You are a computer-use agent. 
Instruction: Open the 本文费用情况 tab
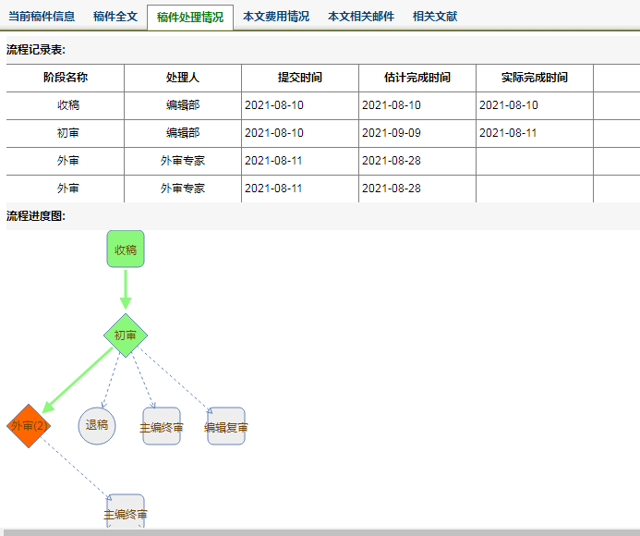pyautogui.click(x=276, y=17)
